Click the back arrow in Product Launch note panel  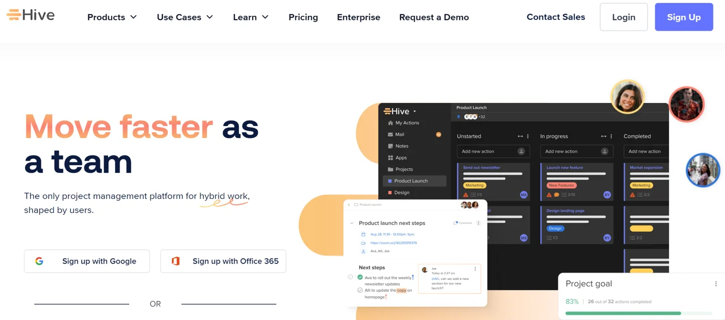(349, 205)
